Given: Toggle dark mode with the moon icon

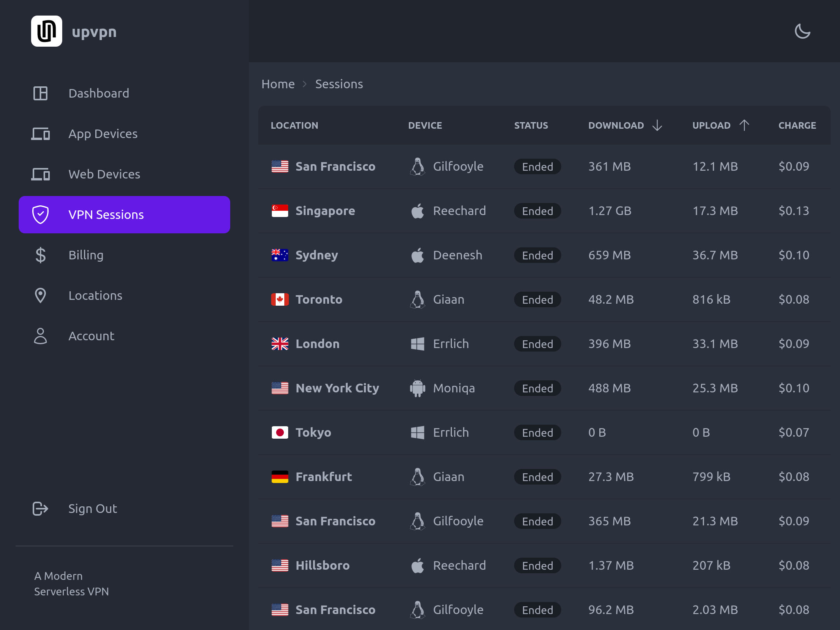Looking at the screenshot, I should [802, 31].
